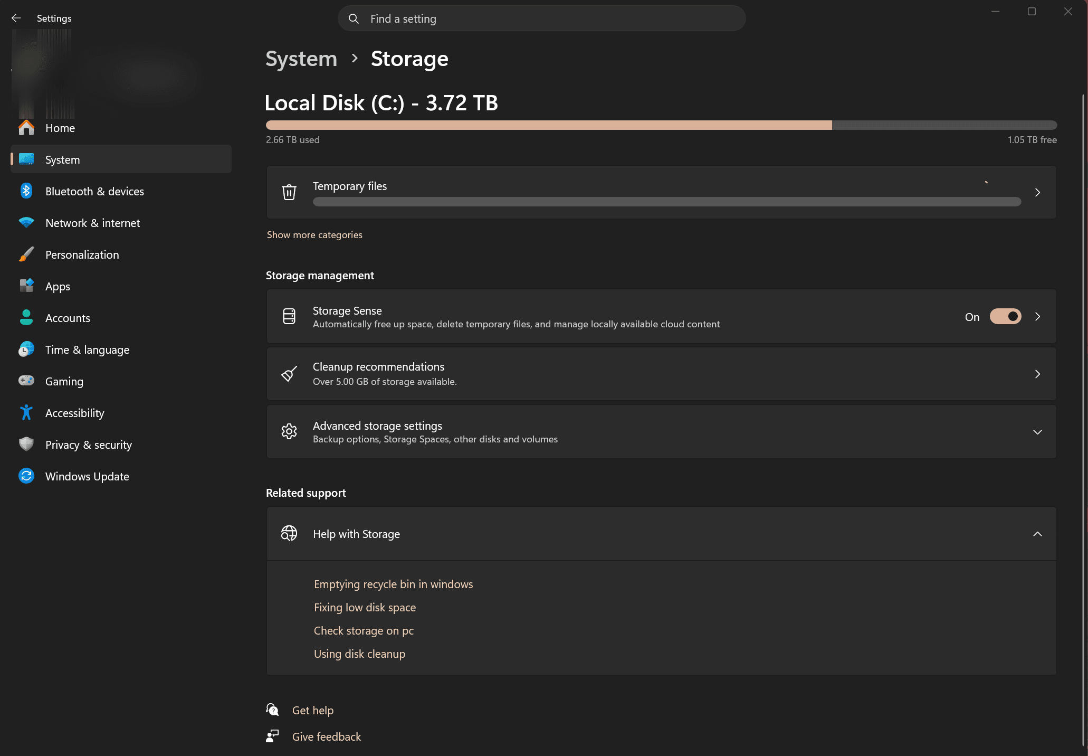Click the Cleanup recommendations broom icon
This screenshot has width=1088, height=756.
coord(289,374)
